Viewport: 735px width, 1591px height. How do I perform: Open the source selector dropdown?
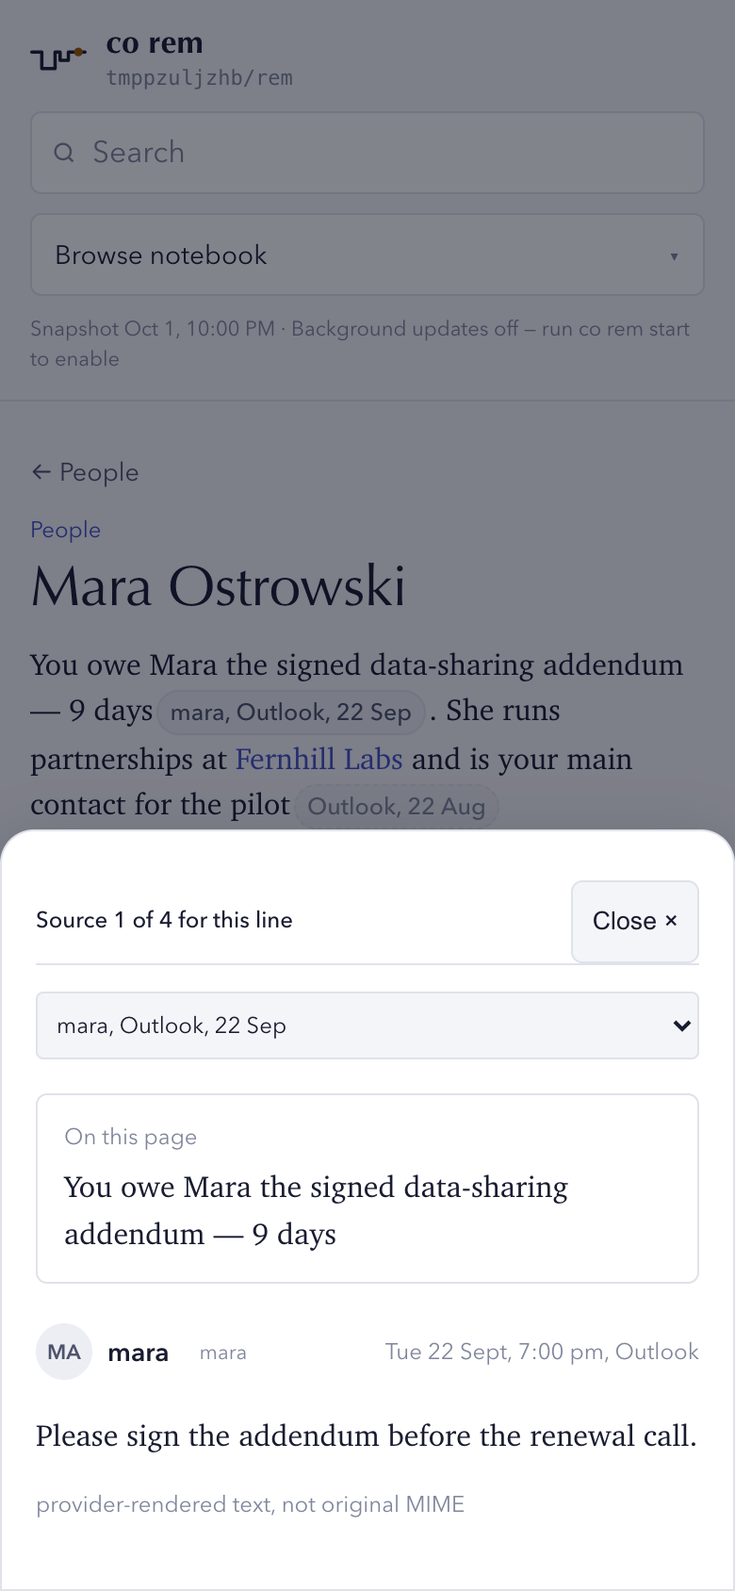coord(367,1025)
